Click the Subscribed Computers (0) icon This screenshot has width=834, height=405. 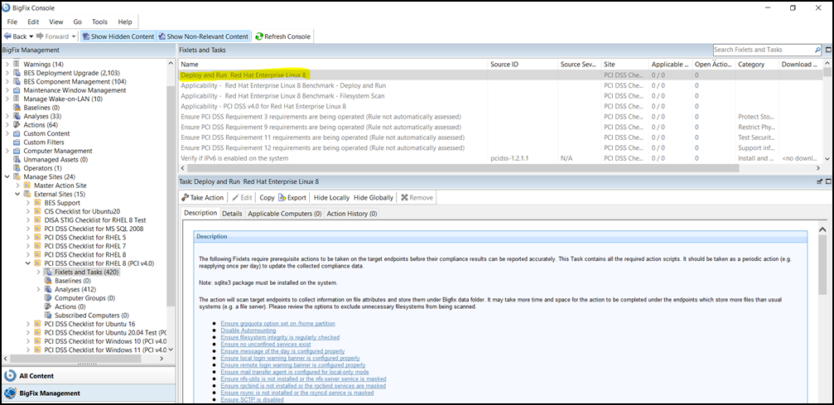(x=48, y=316)
